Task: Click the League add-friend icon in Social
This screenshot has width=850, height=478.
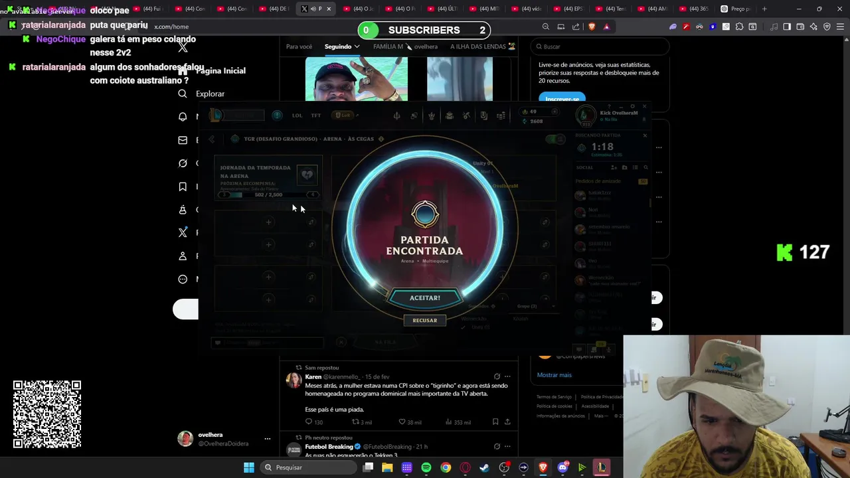Action: click(x=614, y=167)
